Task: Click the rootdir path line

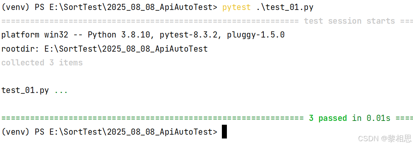Action: 105,49
